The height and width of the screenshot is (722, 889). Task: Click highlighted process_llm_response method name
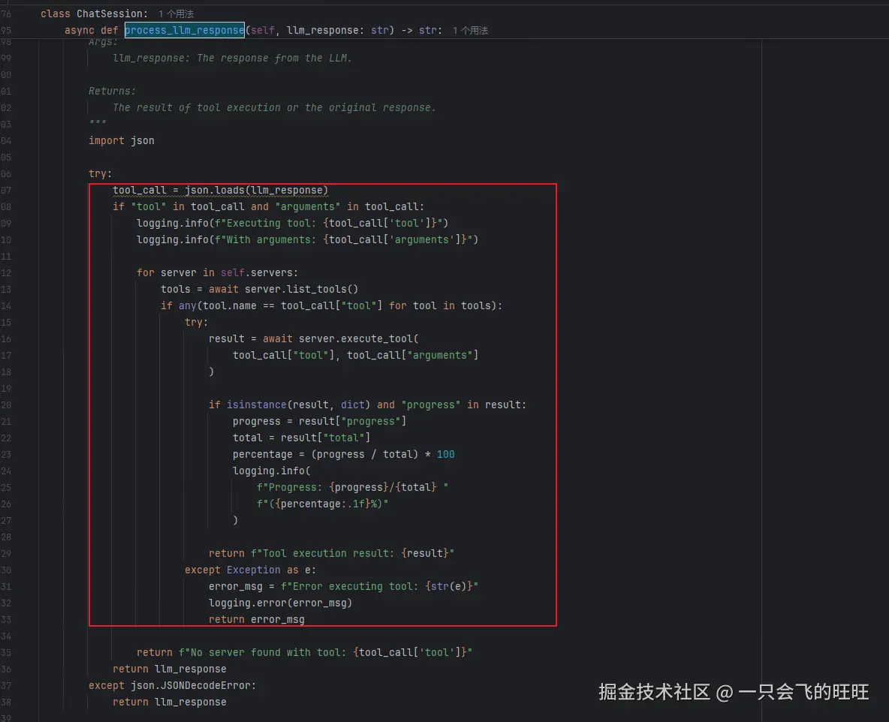[184, 30]
